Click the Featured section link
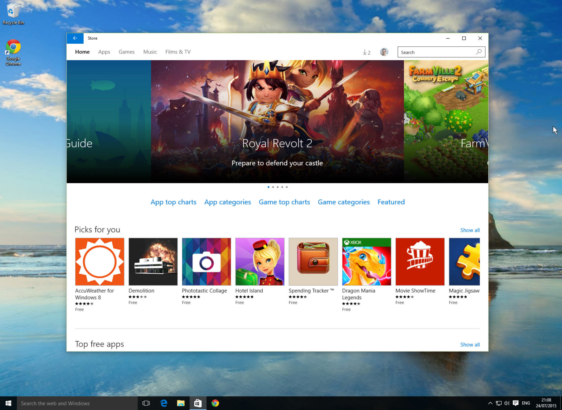 (x=391, y=201)
